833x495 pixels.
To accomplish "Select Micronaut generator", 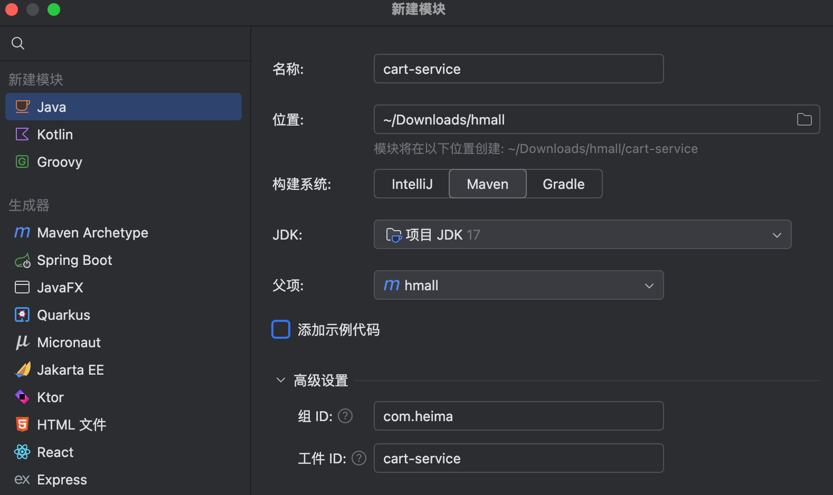I will (124, 342).
